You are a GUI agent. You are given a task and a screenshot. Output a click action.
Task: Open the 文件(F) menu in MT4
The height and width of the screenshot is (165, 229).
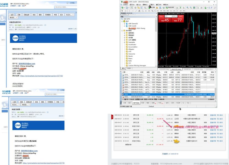pyautogui.click(x=125, y=5)
